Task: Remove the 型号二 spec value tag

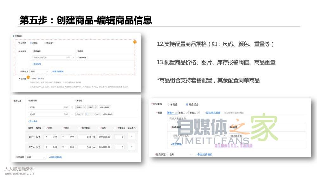Action: coord(96,107)
